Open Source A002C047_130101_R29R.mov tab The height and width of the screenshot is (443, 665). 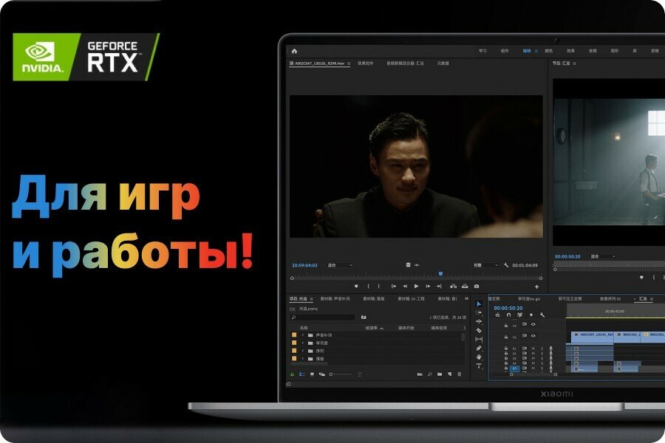[x=320, y=63]
